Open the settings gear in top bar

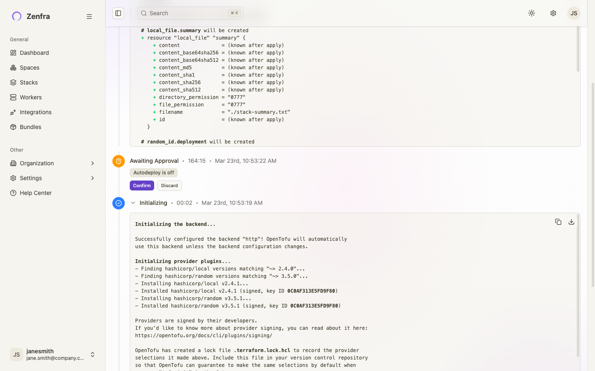coord(553,13)
